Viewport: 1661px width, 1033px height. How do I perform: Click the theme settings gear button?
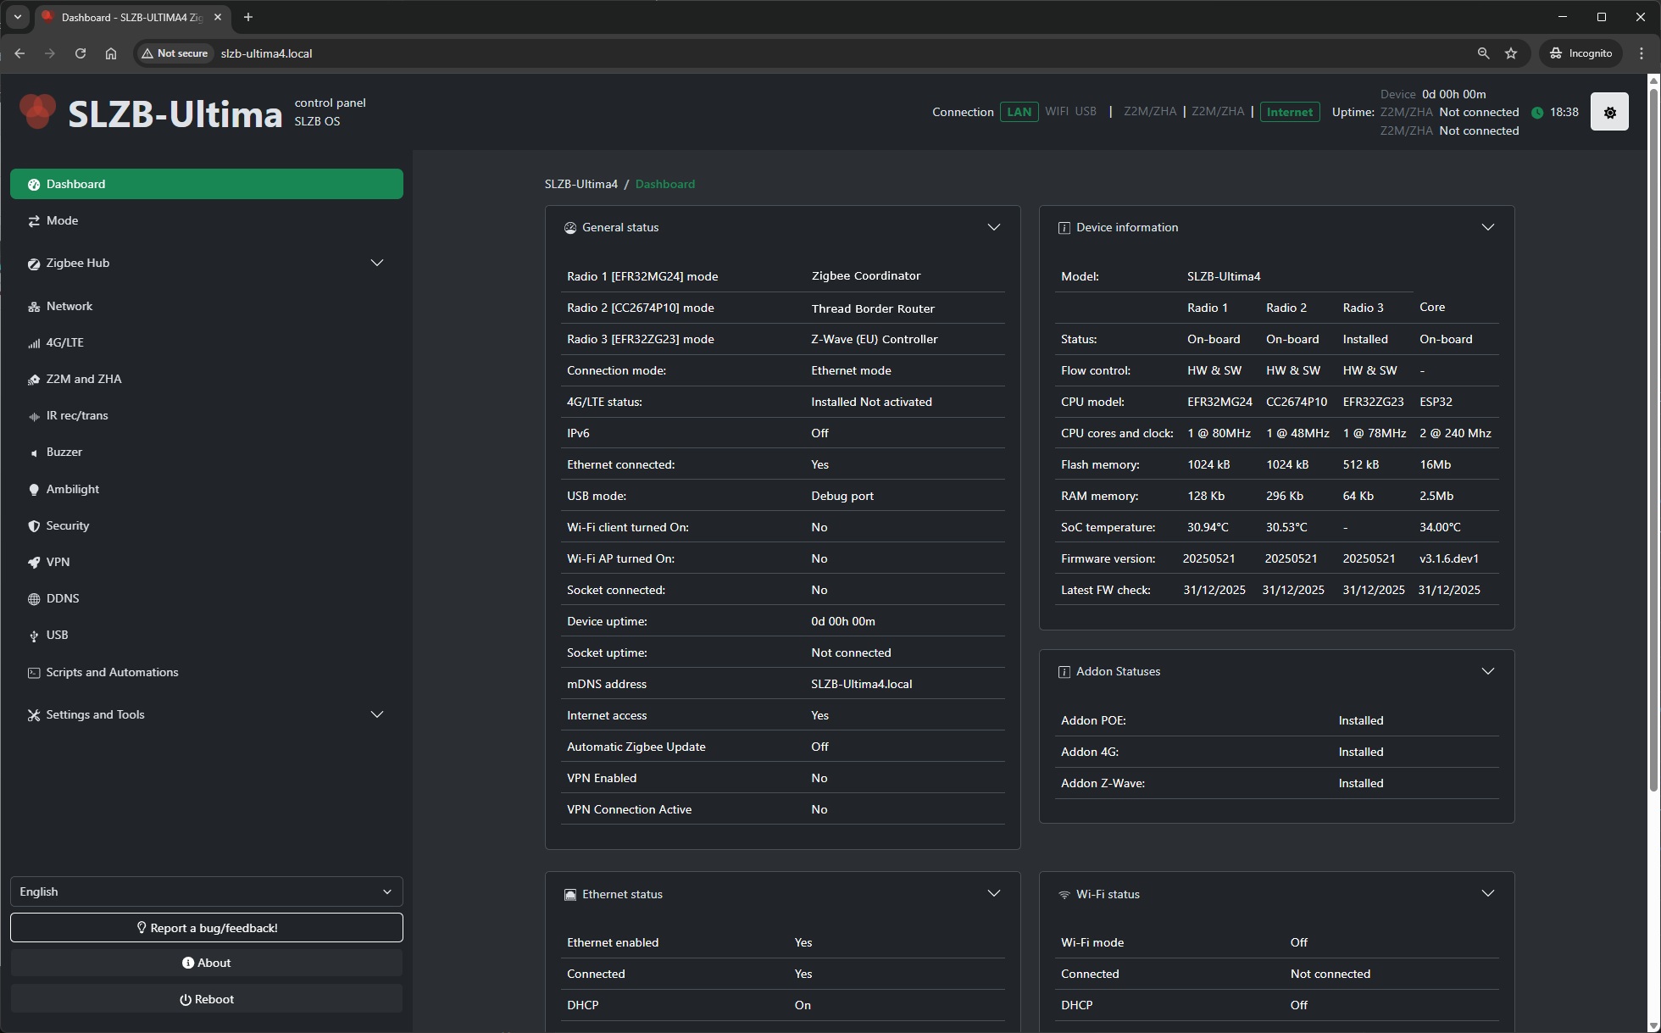pyautogui.click(x=1608, y=112)
